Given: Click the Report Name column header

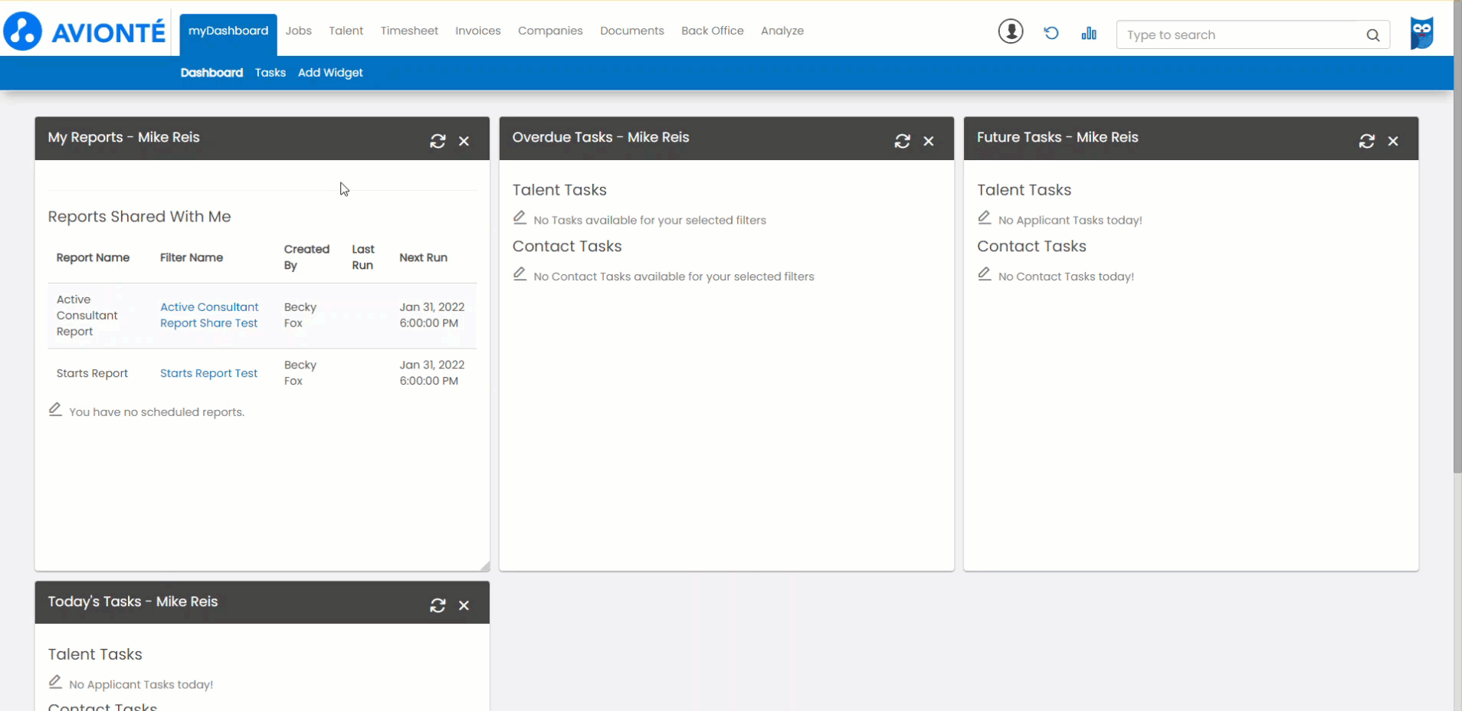Looking at the screenshot, I should tap(93, 257).
